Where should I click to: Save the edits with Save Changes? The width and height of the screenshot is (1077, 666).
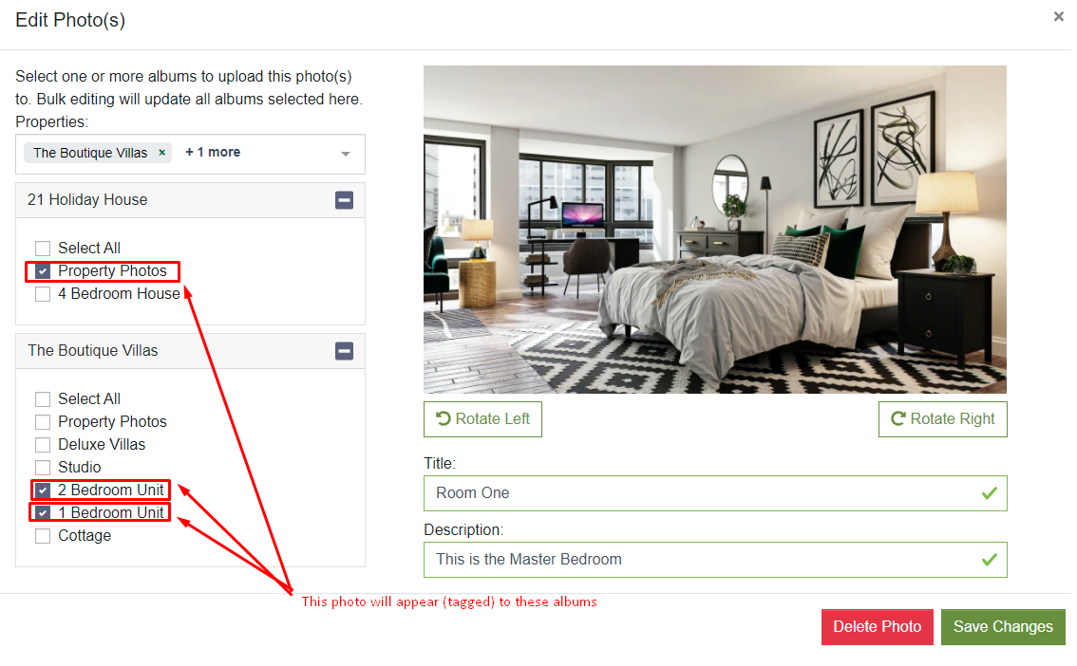pyautogui.click(x=1003, y=627)
